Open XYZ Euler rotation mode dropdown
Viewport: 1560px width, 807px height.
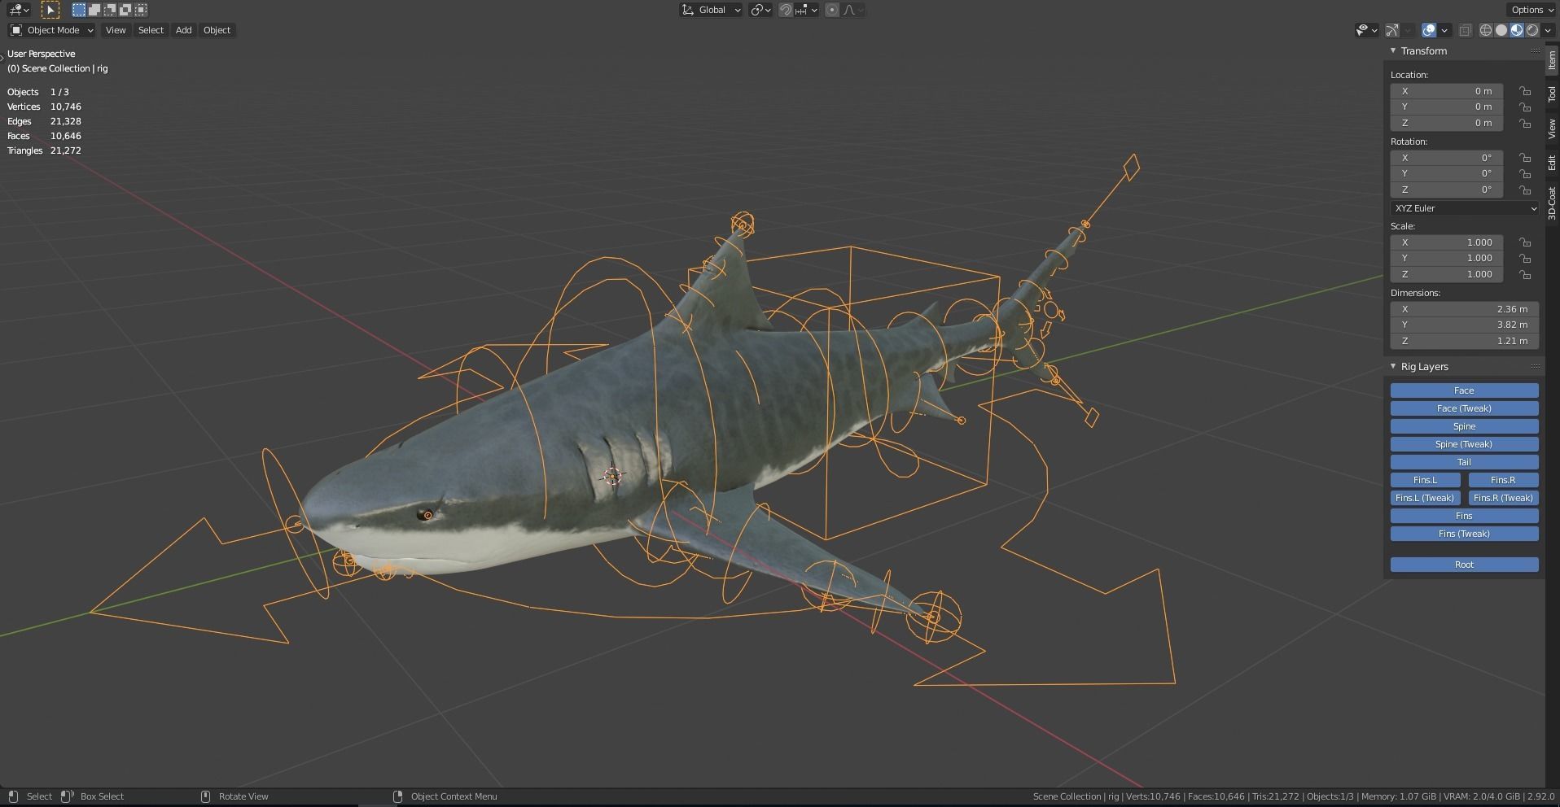1464,208
